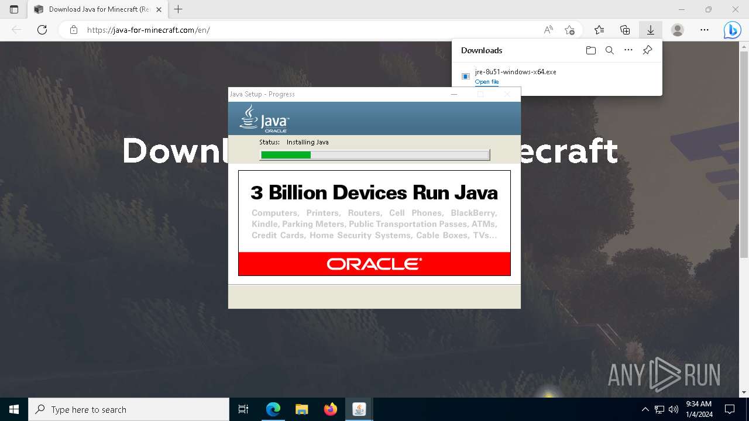
Task: Select the Download Java for Minecraft tab
Action: click(x=98, y=9)
